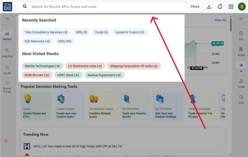This screenshot has width=248, height=157.
Task: Click the scrollbar up arrow
Action: coord(231,16)
